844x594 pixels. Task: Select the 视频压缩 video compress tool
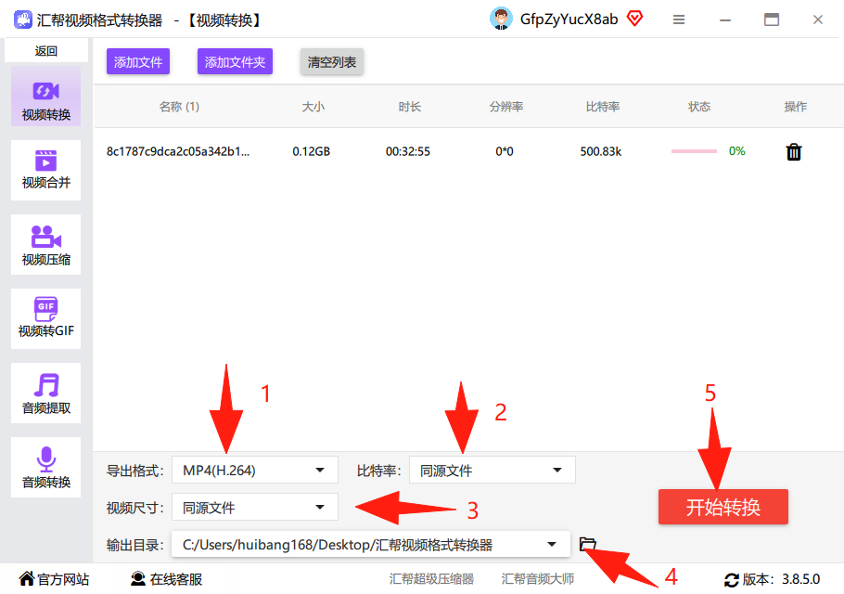(x=45, y=244)
